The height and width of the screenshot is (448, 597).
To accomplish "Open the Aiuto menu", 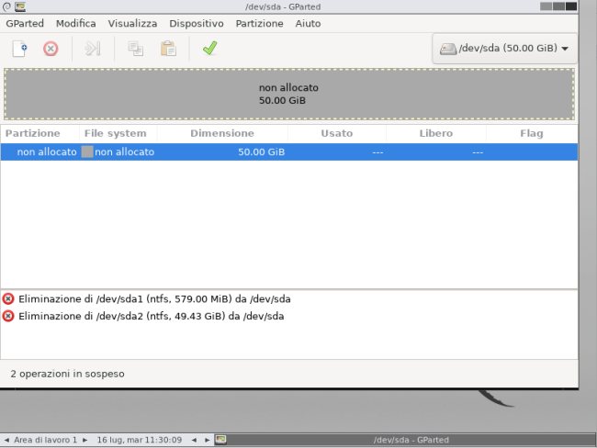I will tap(308, 24).
